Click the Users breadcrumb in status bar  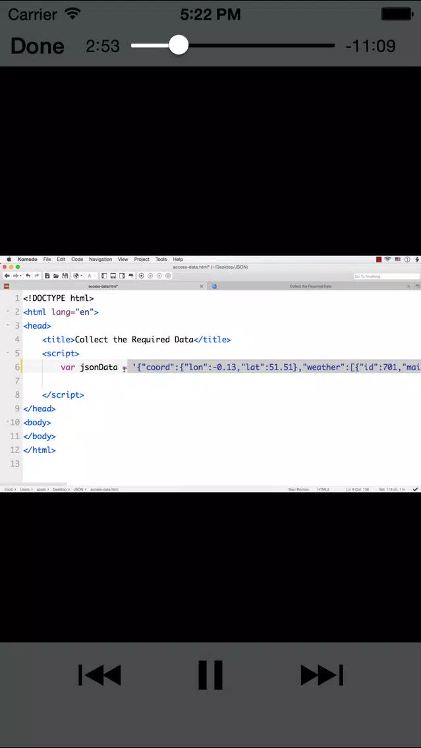25,489
